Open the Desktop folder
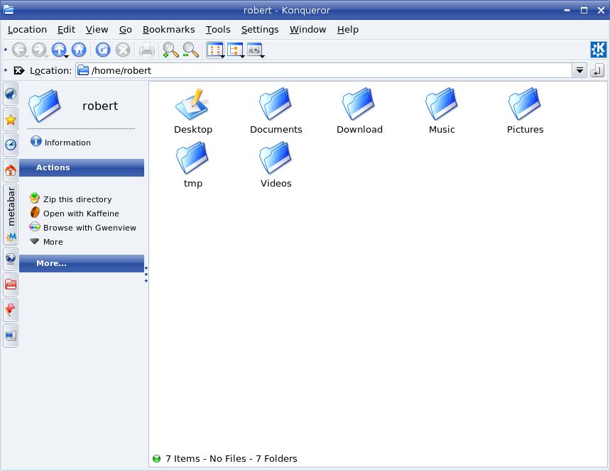Viewport: 610px width, 471px height. click(193, 111)
